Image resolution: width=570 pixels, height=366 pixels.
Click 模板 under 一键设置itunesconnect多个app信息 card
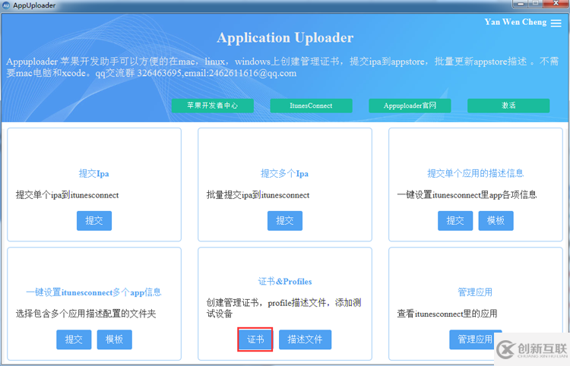[115, 339]
